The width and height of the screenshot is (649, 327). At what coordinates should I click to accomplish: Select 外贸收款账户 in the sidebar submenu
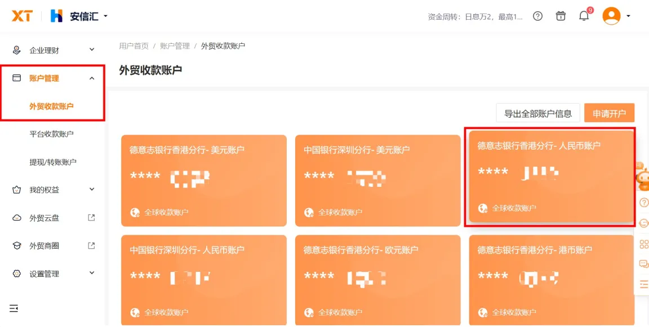pyautogui.click(x=51, y=106)
